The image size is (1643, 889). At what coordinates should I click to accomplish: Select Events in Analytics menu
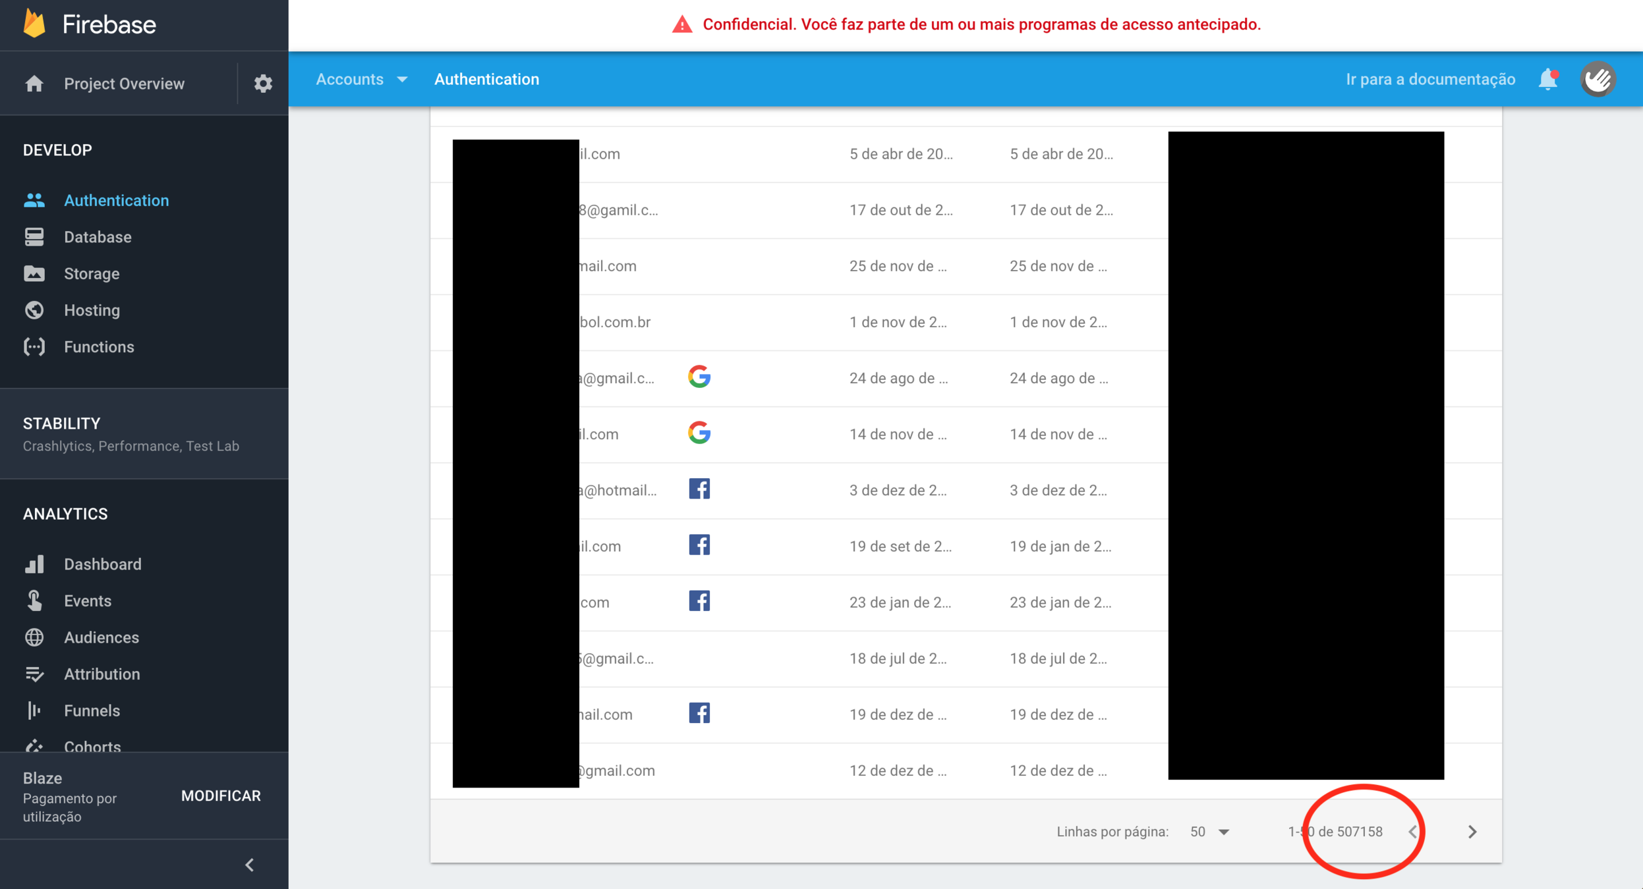click(88, 601)
